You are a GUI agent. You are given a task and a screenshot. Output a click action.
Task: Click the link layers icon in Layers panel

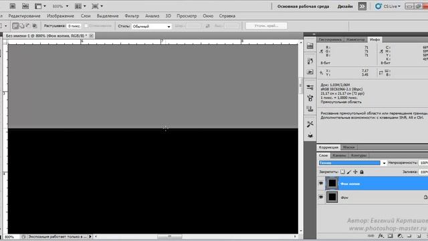370,236
